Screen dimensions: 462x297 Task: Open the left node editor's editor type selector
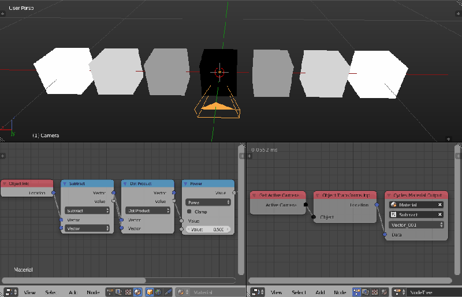point(12,292)
